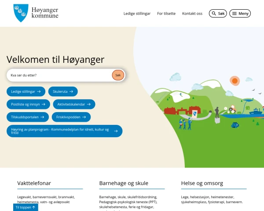Viewport: 264px width, 211px height.
Task: Click the up arrow in Til toppen
Action: 34,207
